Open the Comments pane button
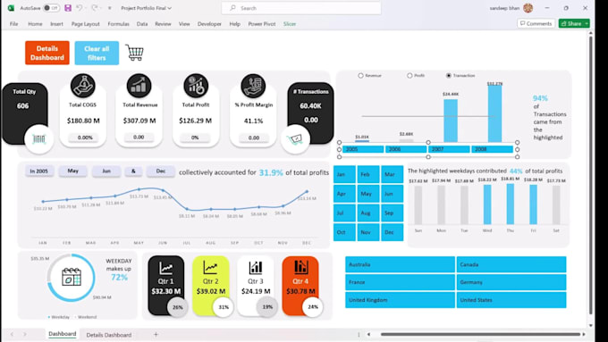Image resolution: width=608 pixels, height=342 pixels. (536, 23)
